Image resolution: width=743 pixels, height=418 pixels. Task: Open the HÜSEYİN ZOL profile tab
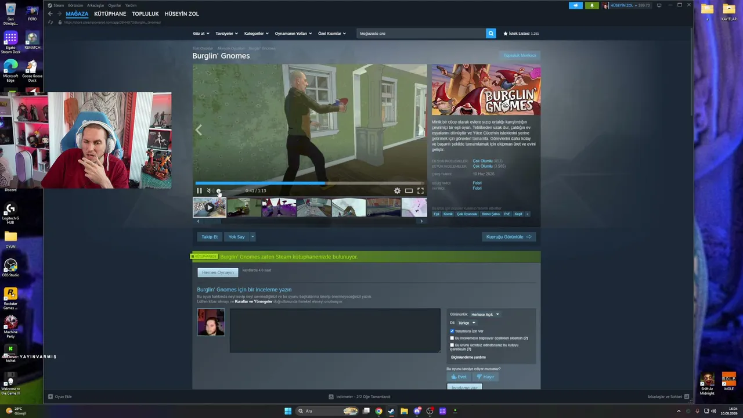[x=182, y=14]
